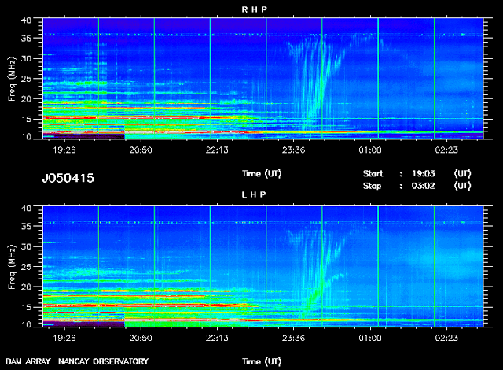Screen dimensions: 503x370
Task: Click the LHP panel title
Action: click(254, 194)
